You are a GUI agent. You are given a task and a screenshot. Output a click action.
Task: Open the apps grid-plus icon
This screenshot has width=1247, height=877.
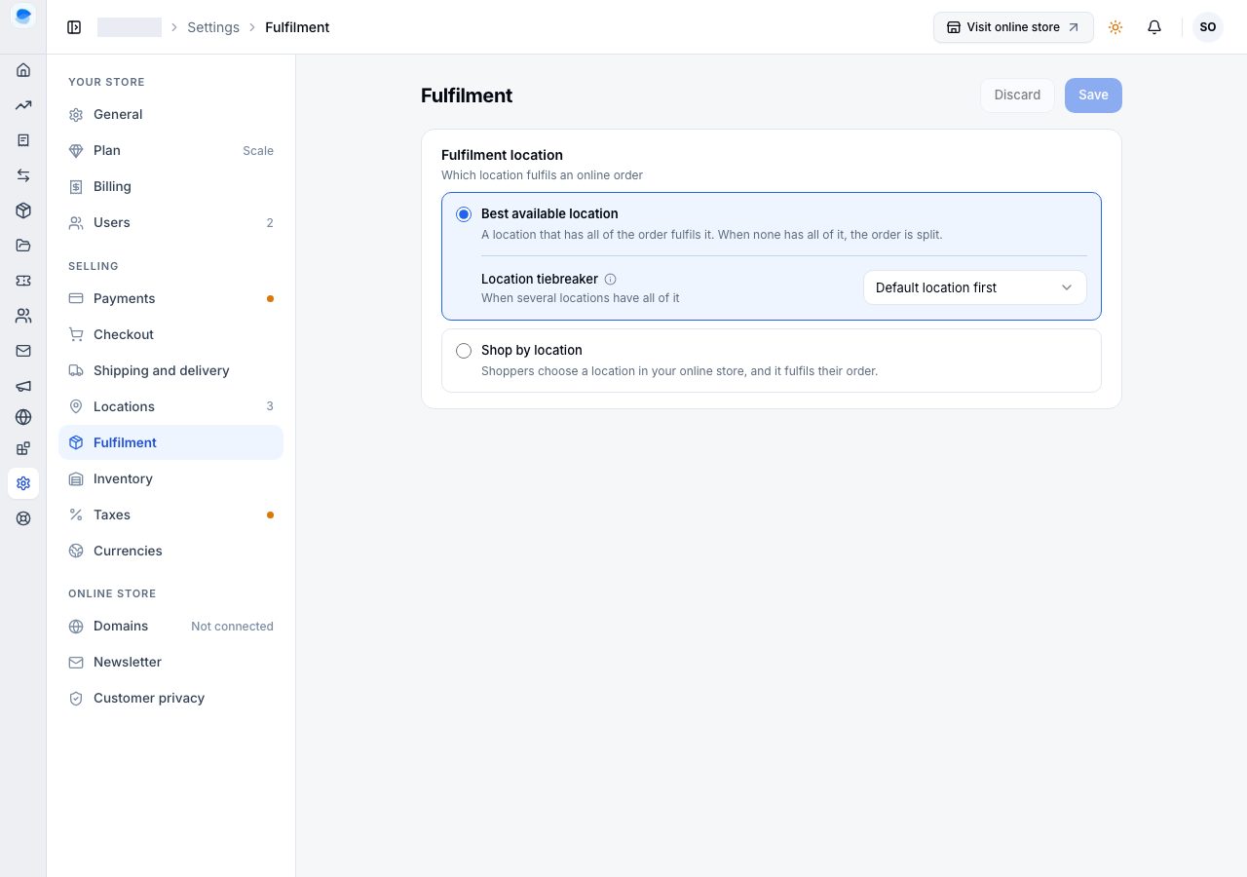23,448
